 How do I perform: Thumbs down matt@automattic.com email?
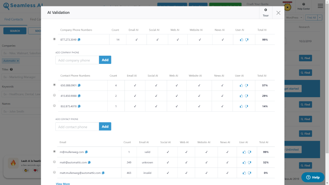tap(249, 163)
